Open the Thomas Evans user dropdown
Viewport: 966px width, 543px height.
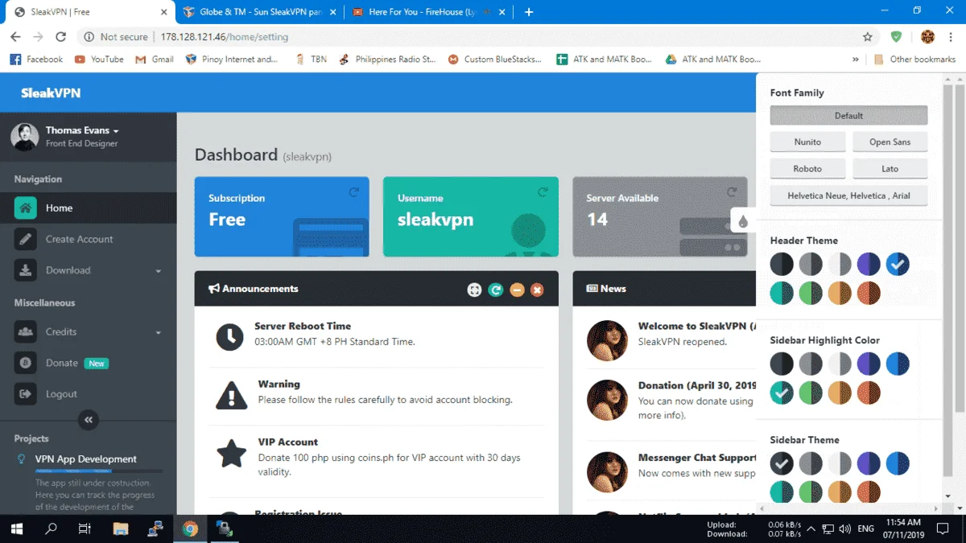(x=82, y=130)
